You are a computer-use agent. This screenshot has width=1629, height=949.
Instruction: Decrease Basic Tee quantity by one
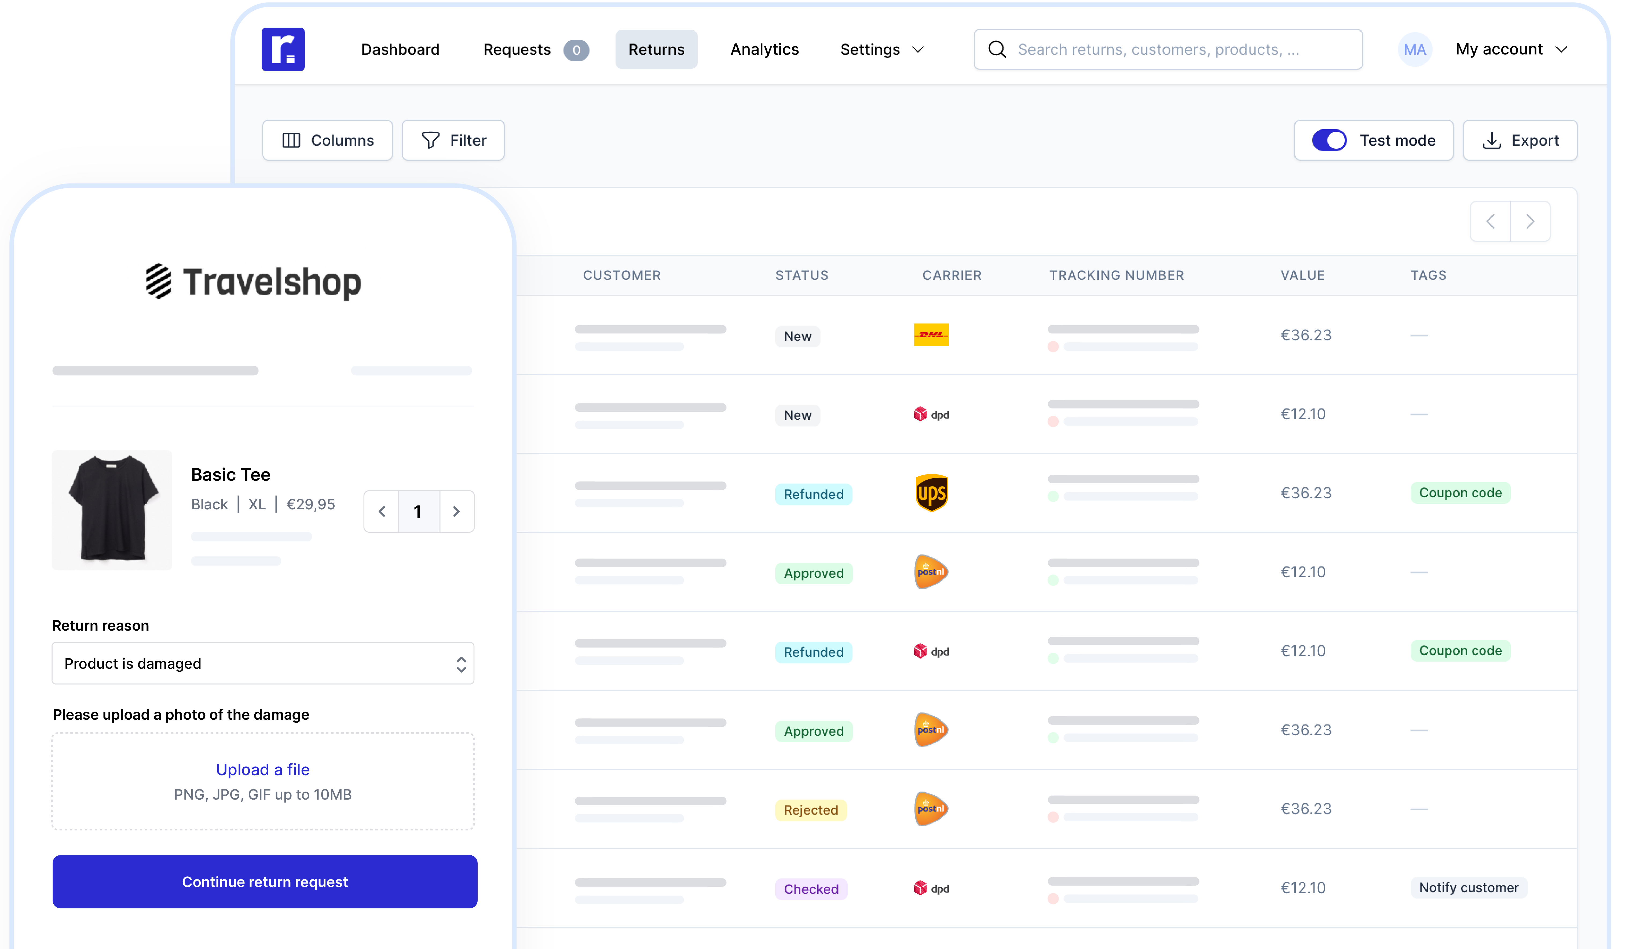[x=382, y=512]
